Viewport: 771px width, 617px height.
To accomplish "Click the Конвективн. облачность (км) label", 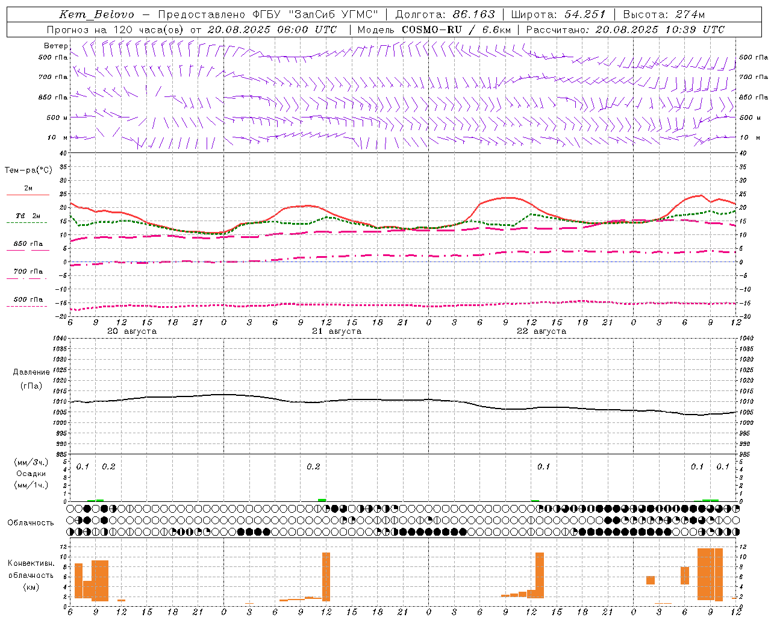I will 31,575.
